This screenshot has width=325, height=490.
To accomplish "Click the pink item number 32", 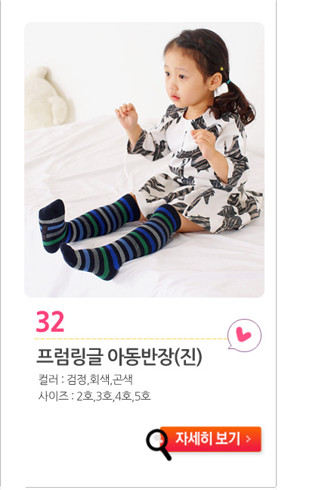I will 50,322.
